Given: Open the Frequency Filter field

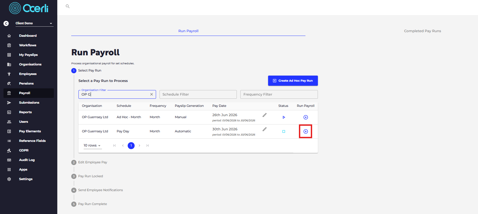Looking at the screenshot, I should (x=279, y=94).
